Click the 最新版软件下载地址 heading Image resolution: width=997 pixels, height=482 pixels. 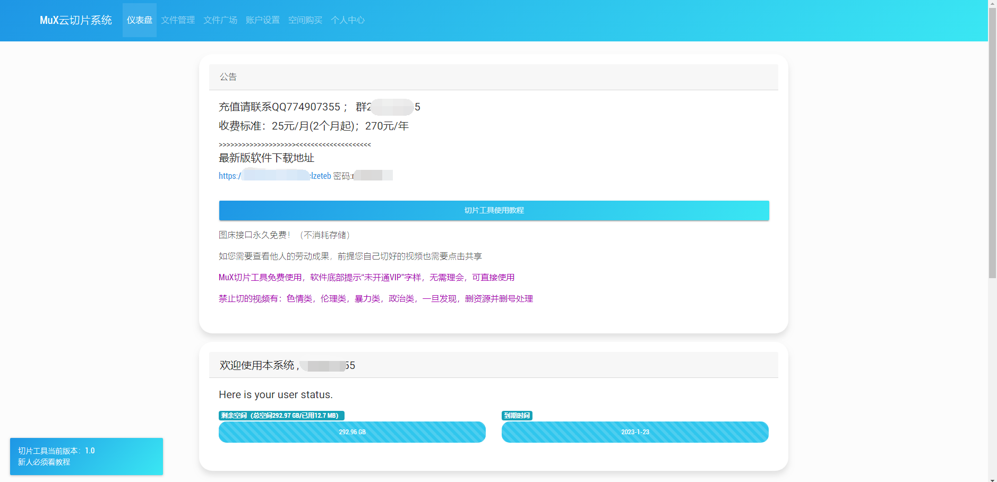pyautogui.click(x=267, y=158)
